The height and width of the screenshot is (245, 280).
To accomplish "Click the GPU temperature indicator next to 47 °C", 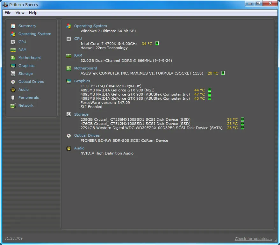I will click(210, 94).
